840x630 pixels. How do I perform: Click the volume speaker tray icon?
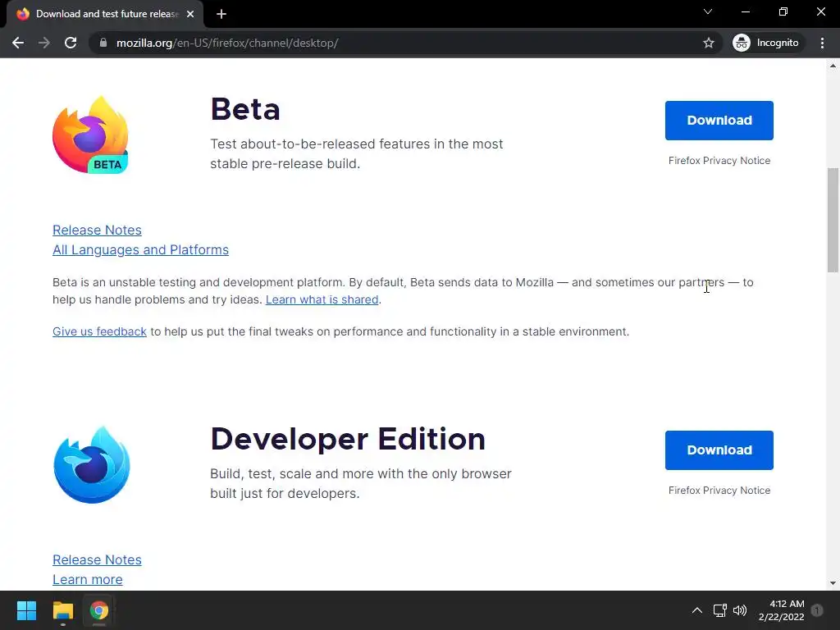pyautogui.click(x=740, y=610)
